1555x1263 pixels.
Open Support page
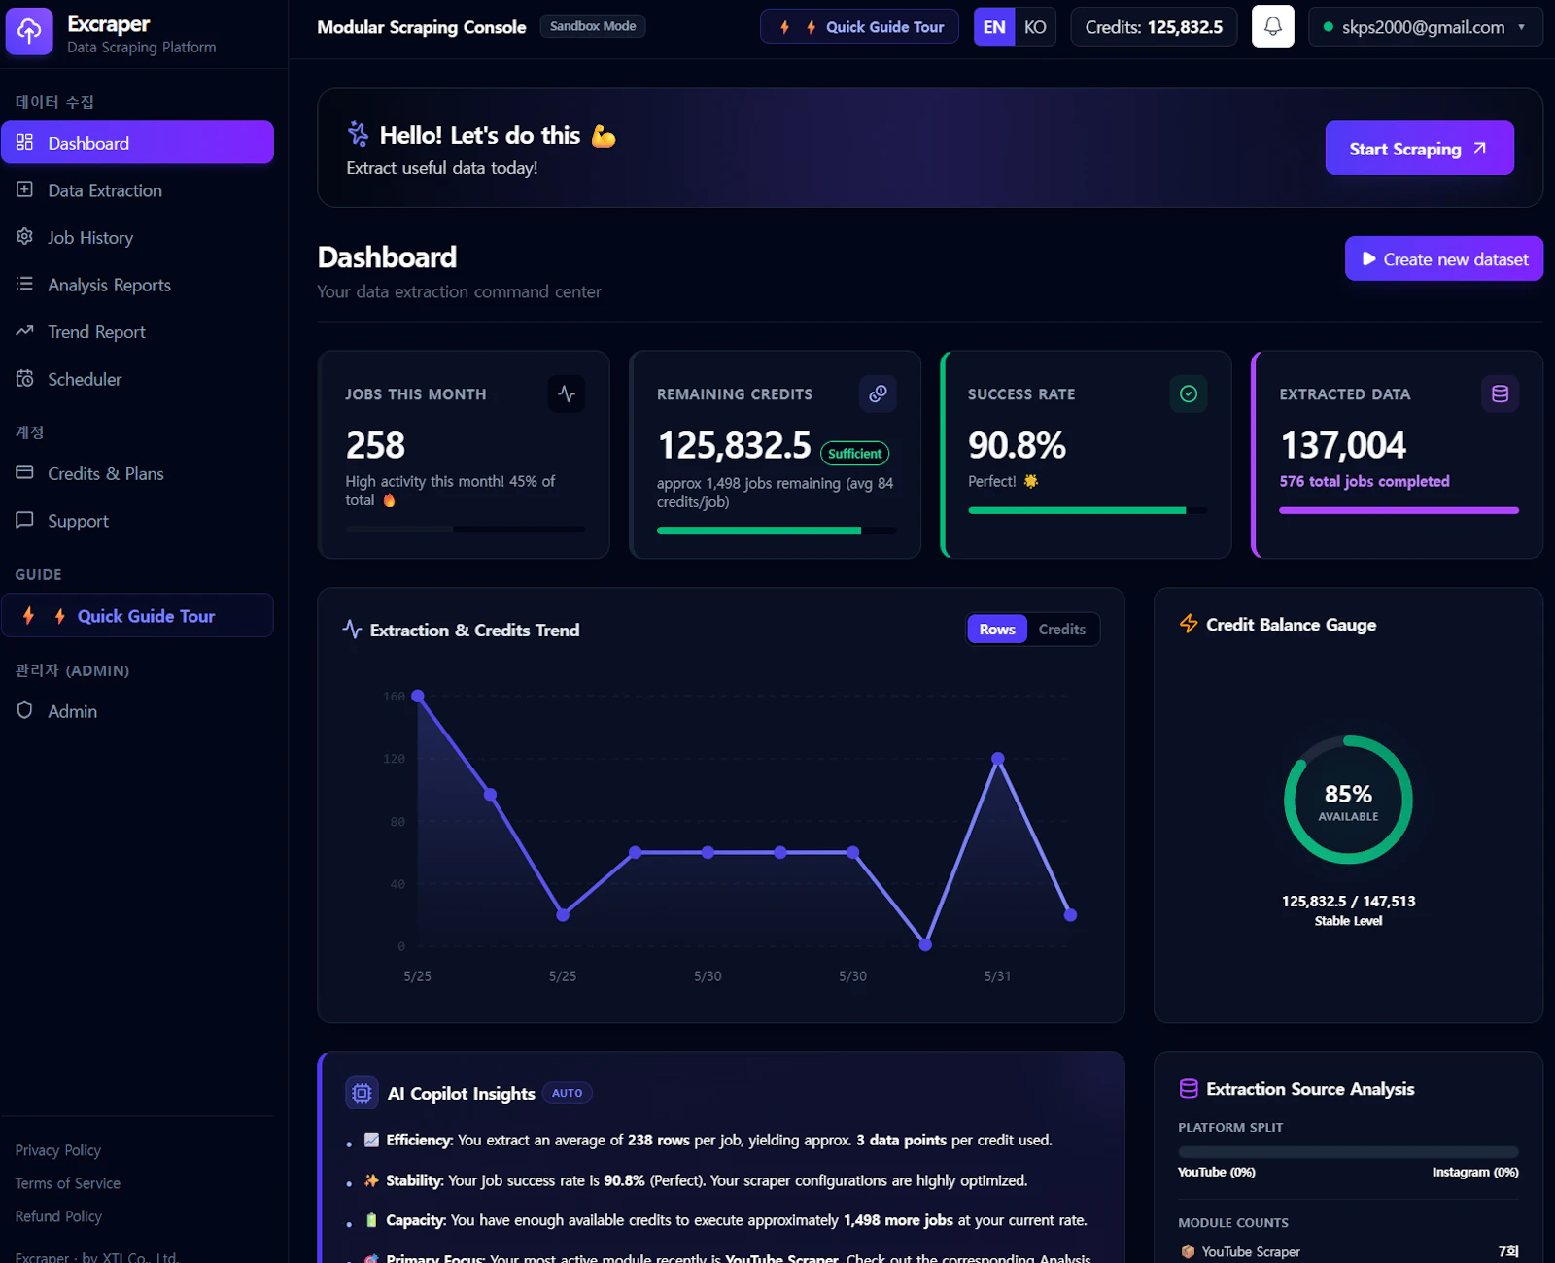[137, 520]
